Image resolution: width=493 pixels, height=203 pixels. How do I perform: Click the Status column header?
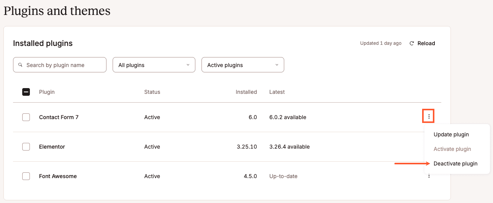152,92
